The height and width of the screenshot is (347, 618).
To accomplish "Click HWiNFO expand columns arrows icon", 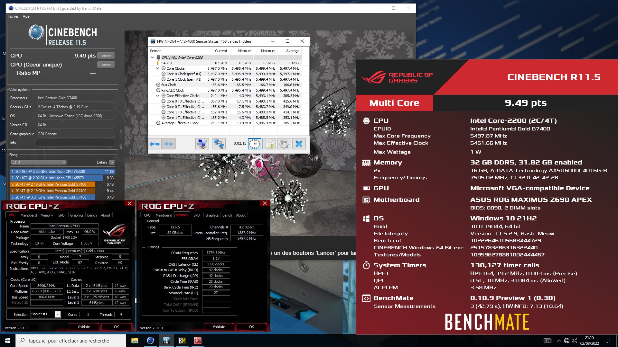I will [155, 144].
